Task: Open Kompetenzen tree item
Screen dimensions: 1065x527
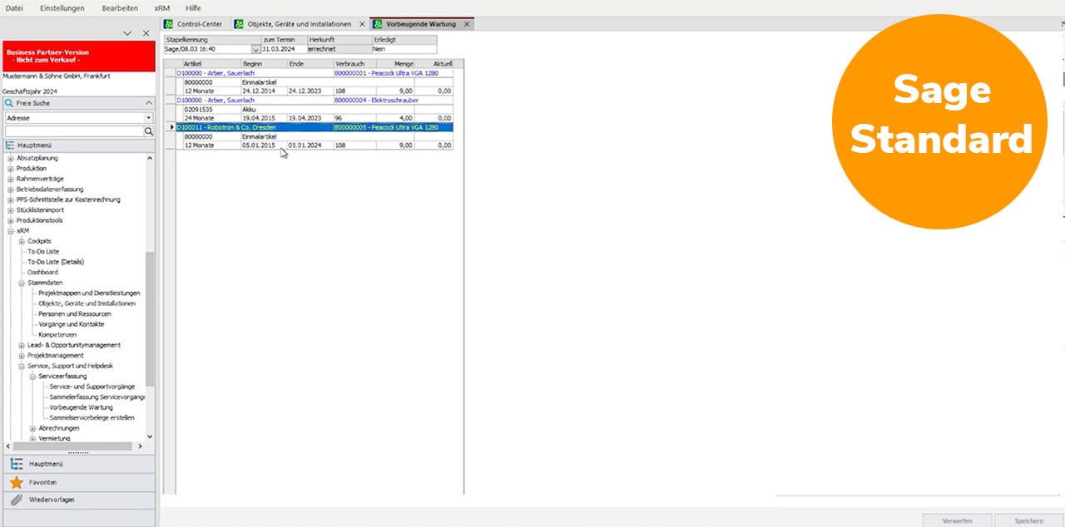Action: click(x=57, y=335)
